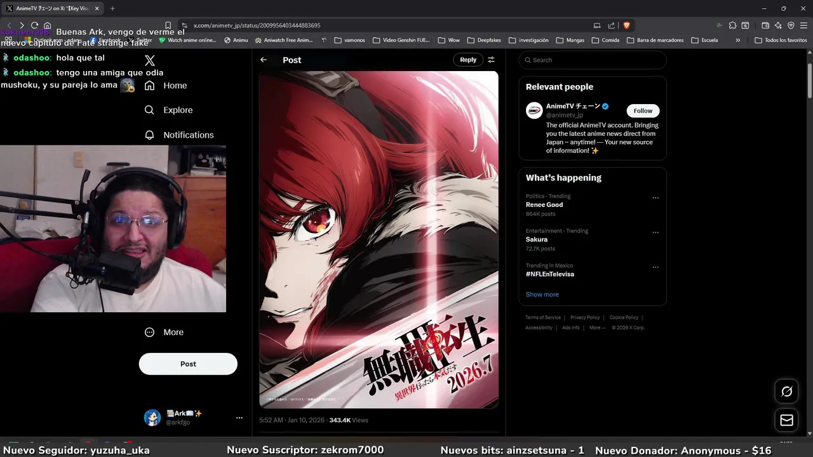
Task: Open Brave Wallet icon
Action: coord(765,25)
